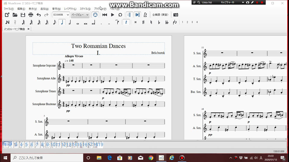The height and width of the screenshot is (162, 289).
Task: Toggle rest input
Action: click(x=126, y=22)
